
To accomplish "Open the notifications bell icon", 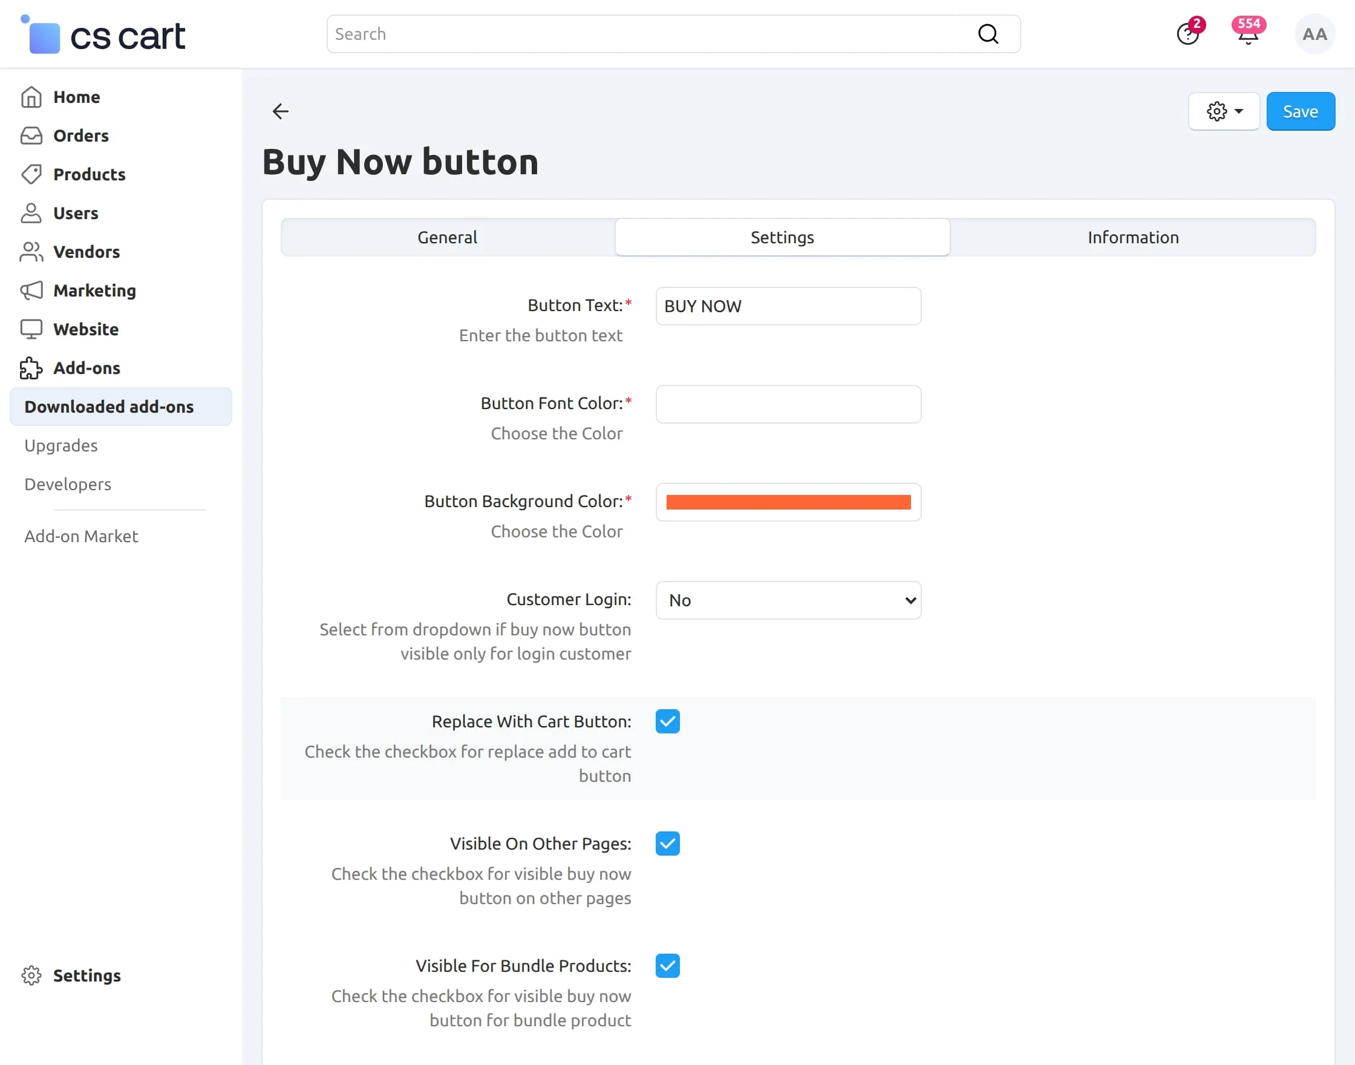I will coord(1248,35).
